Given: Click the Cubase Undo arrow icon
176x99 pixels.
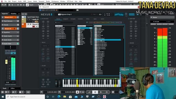Looking at the screenshot, I should coord(2,5).
